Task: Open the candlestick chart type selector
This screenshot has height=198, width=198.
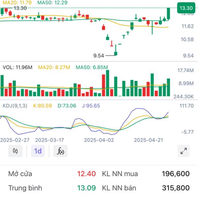Action: click(15, 151)
